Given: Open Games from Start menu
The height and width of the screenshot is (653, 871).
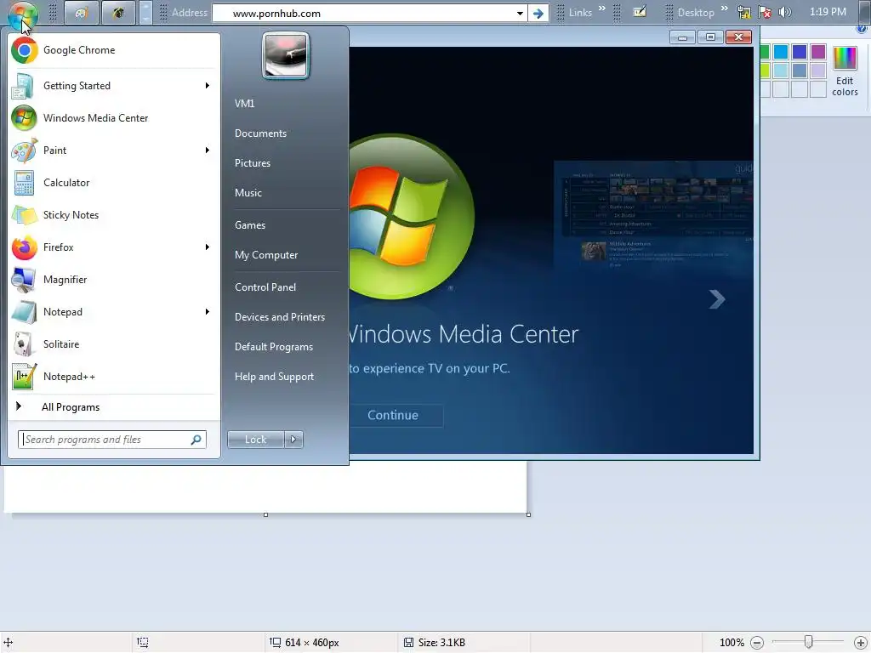Looking at the screenshot, I should point(250,225).
